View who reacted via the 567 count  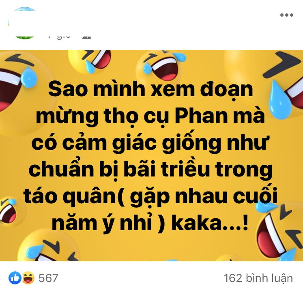coord(48,278)
